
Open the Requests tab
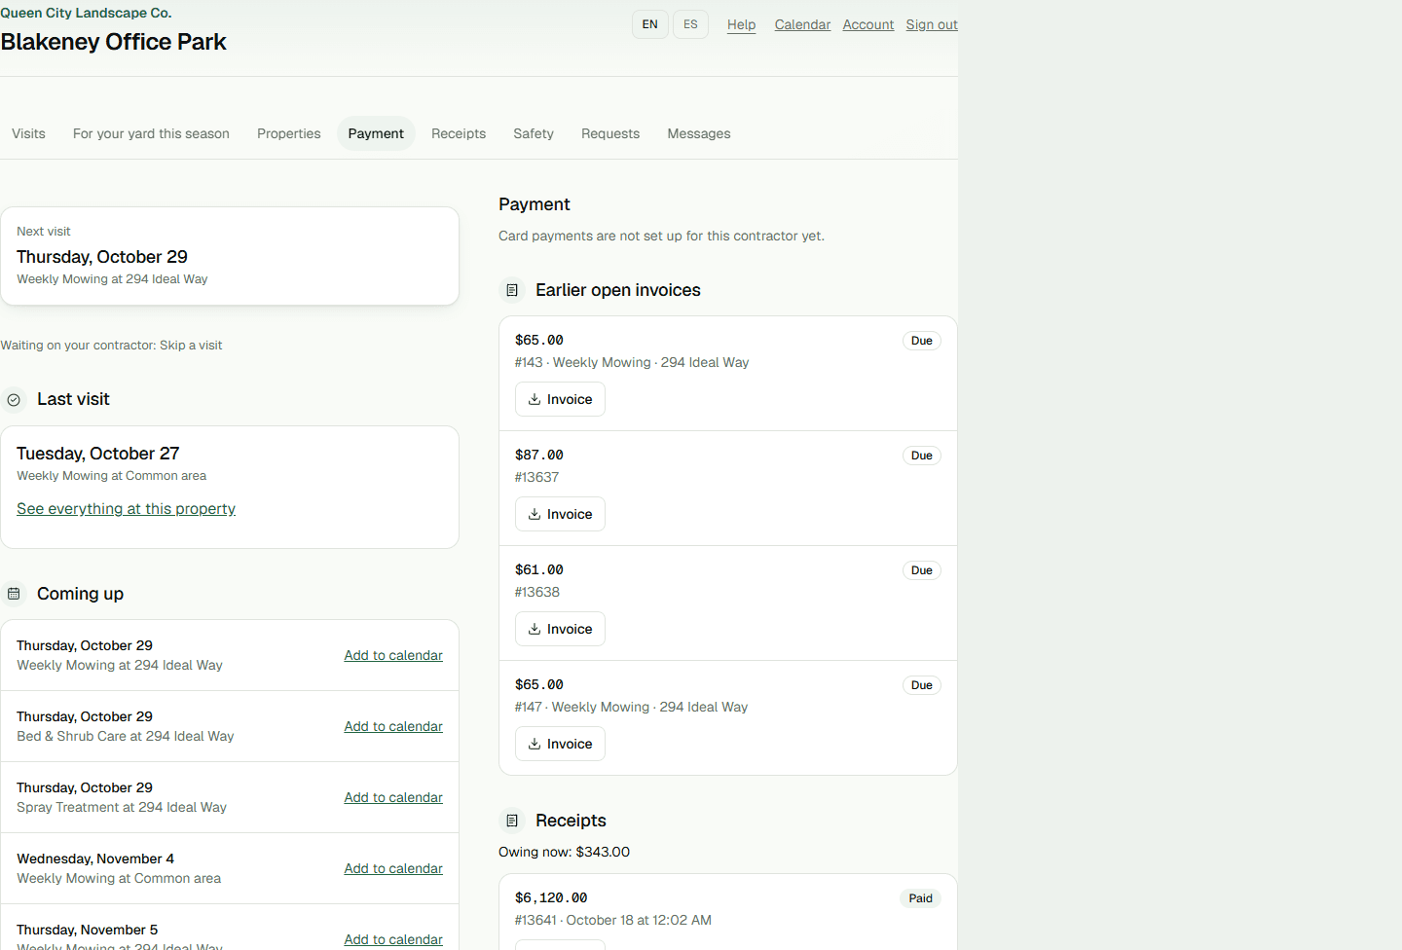point(610,133)
